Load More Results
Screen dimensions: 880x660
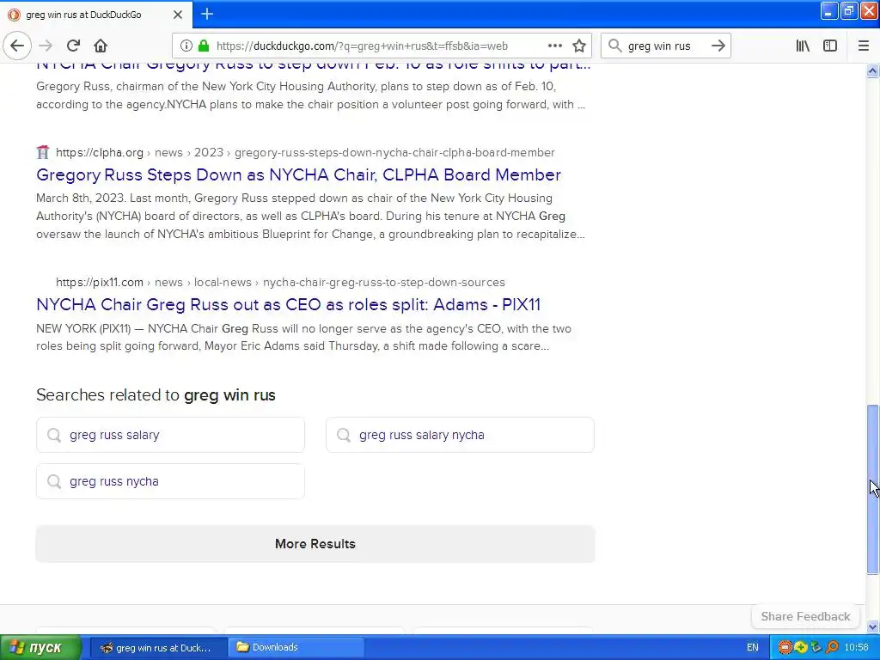315,544
